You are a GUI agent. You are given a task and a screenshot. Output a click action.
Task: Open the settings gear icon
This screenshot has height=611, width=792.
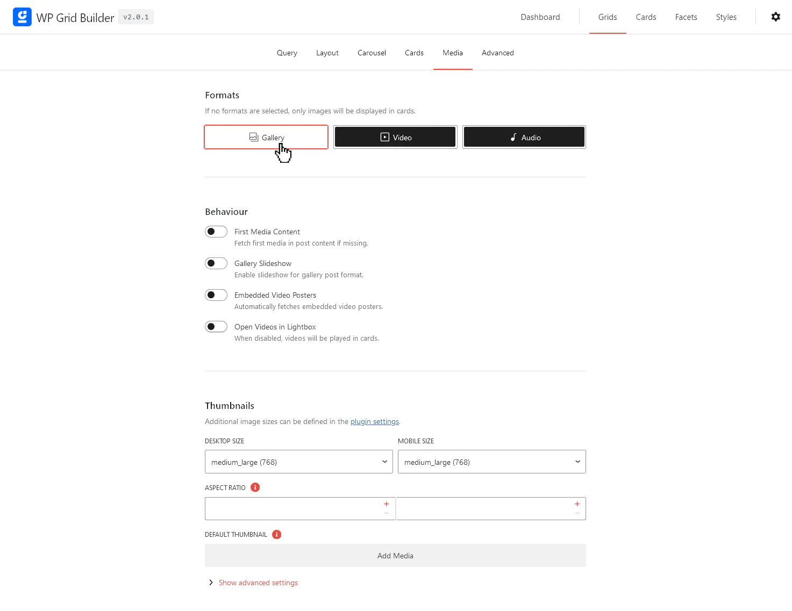775,17
